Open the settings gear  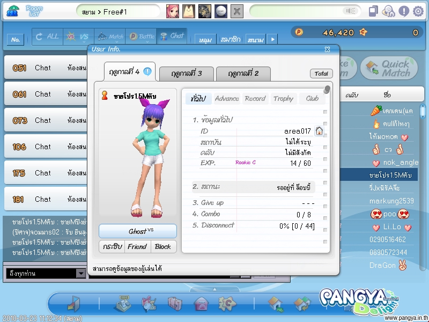(x=418, y=11)
